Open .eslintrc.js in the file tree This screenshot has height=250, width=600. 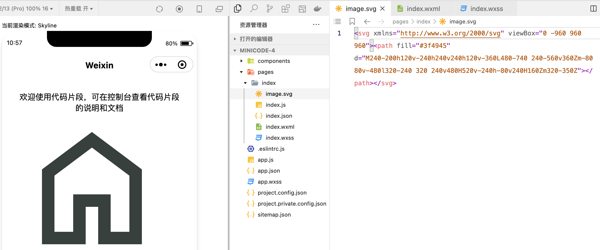tap(279, 149)
